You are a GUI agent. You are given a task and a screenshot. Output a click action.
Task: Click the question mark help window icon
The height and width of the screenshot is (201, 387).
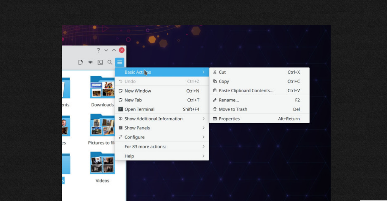tap(99, 50)
